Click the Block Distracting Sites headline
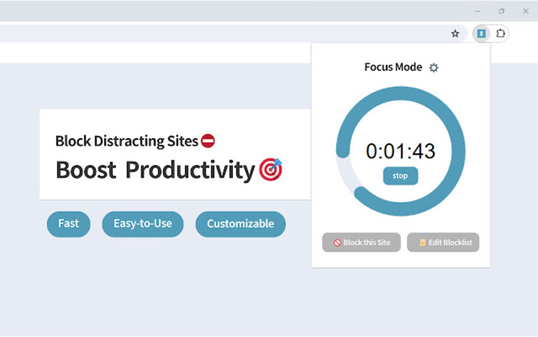 [x=127, y=141]
